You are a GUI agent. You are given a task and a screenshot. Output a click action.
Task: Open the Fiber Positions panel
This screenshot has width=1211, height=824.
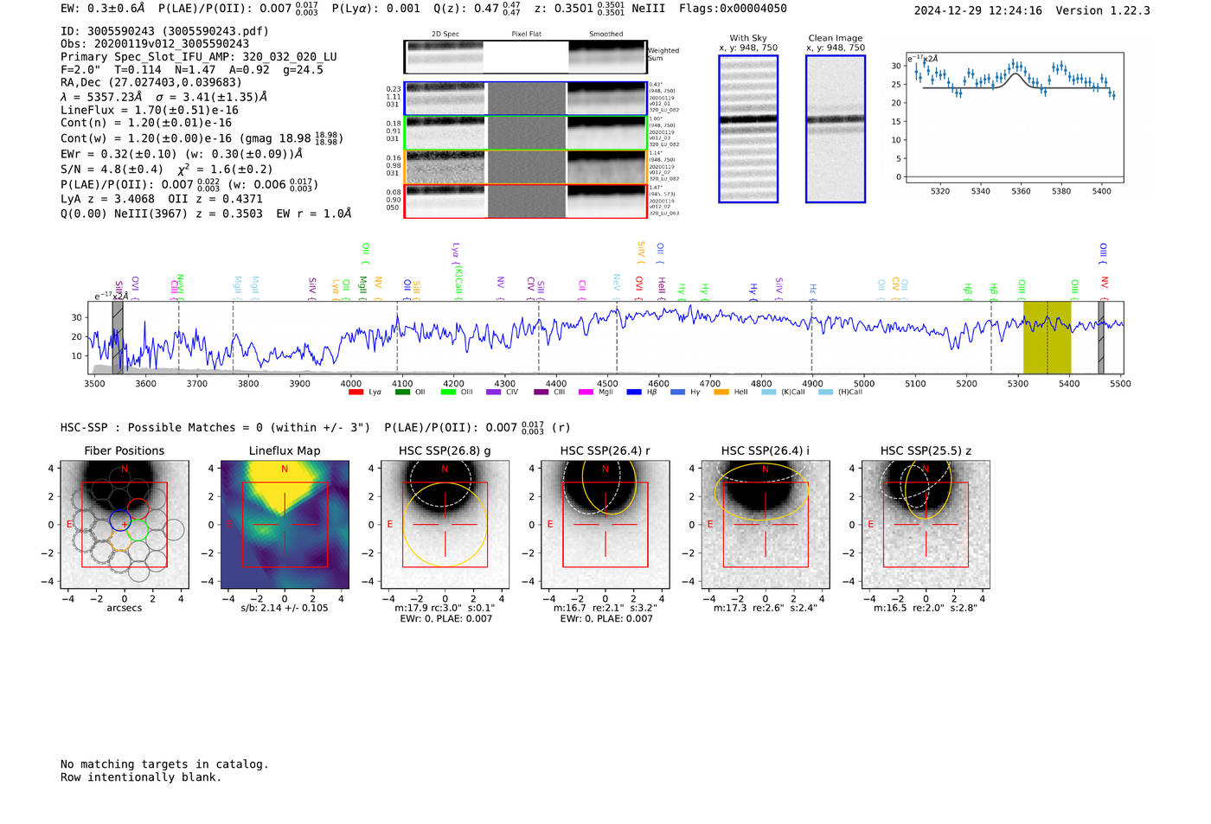coord(125,525)
